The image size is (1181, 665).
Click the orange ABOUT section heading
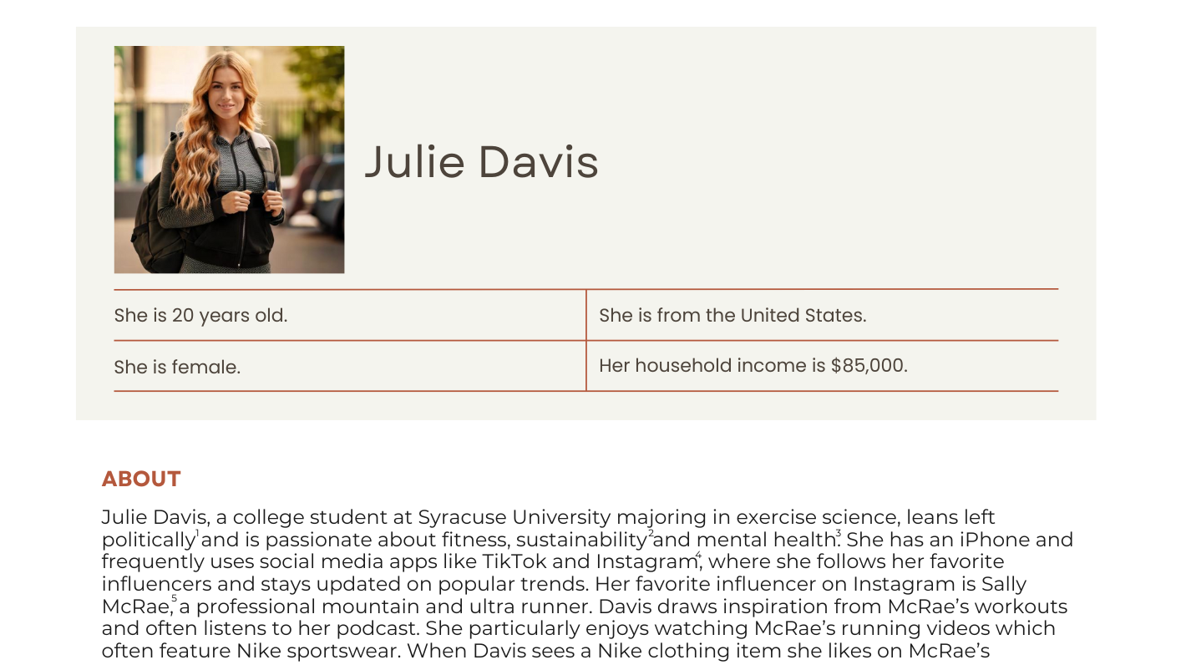coord(141,479)
